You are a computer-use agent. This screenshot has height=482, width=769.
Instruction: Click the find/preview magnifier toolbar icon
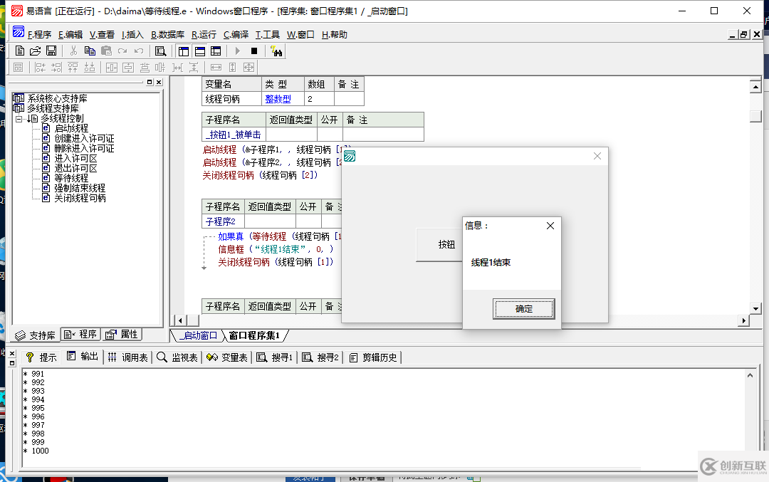pyautogui.click(x=160, y=51)
